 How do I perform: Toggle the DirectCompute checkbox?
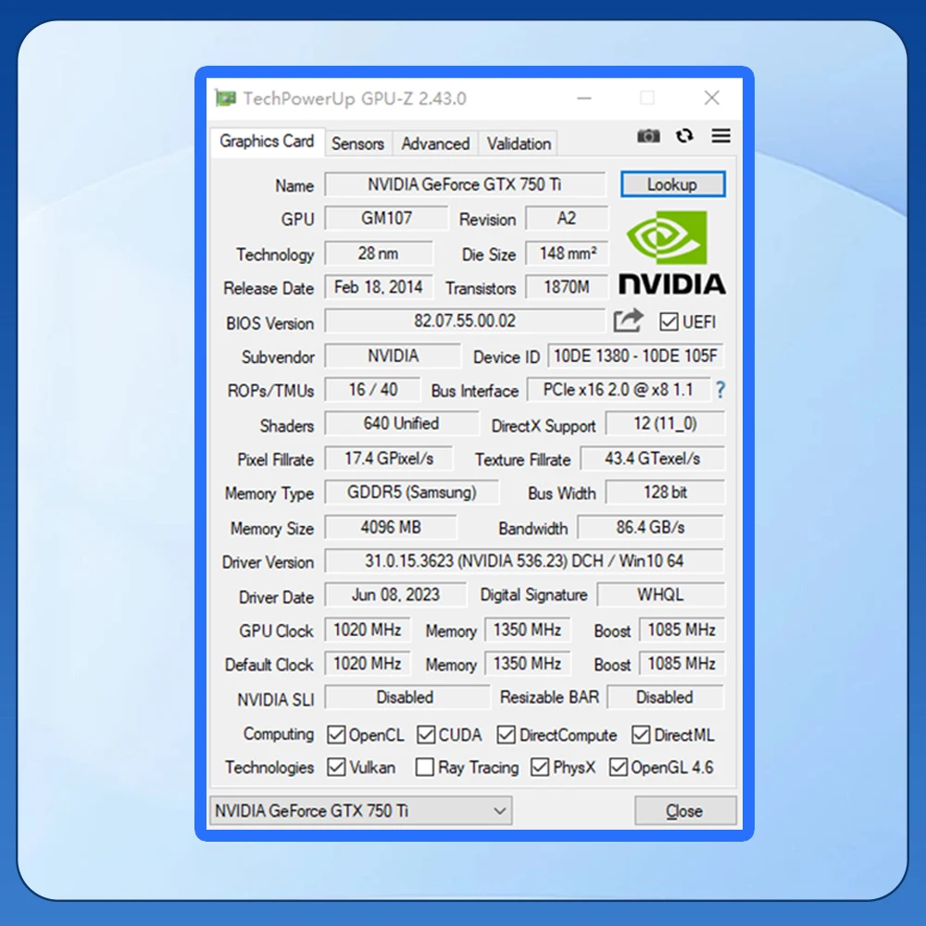point(506,734)
